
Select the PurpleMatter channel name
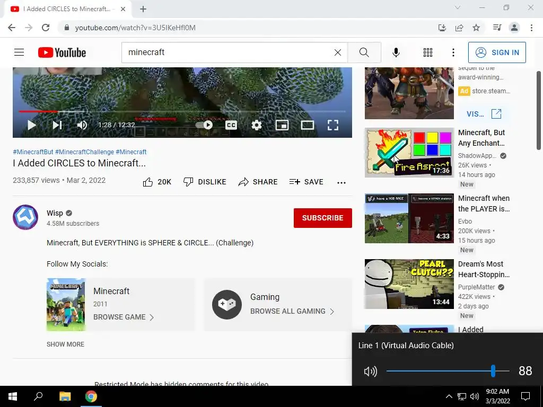coord(477,287)
